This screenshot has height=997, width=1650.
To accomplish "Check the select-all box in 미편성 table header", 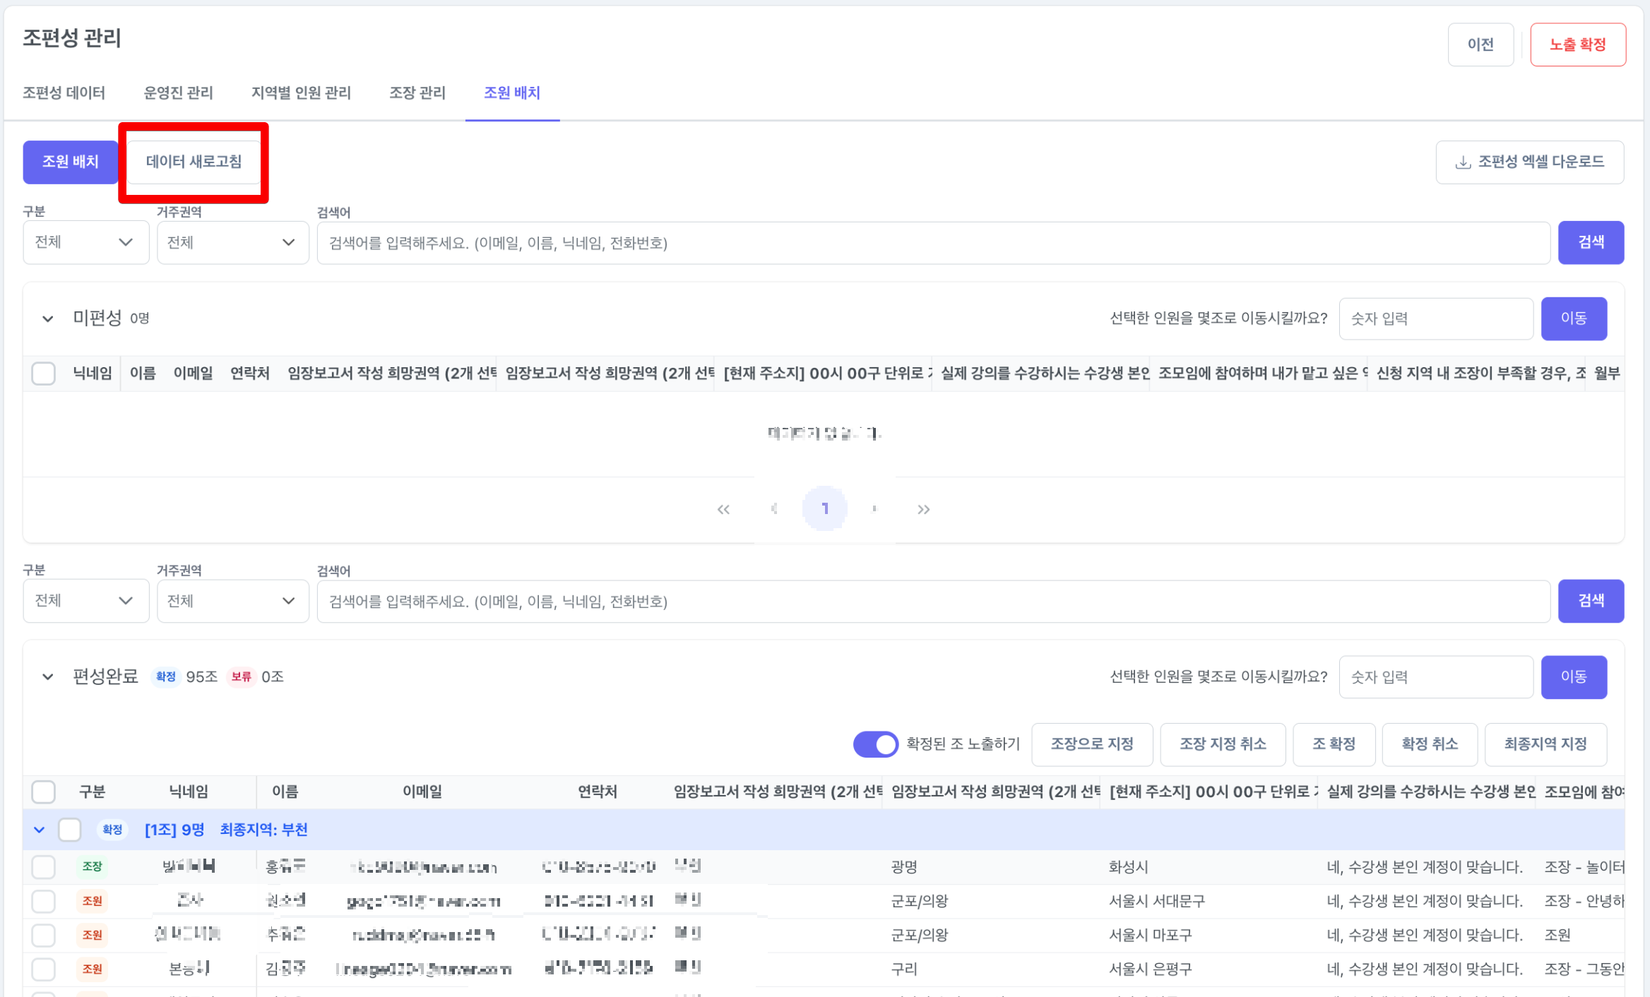I will (x=44, y=373).
